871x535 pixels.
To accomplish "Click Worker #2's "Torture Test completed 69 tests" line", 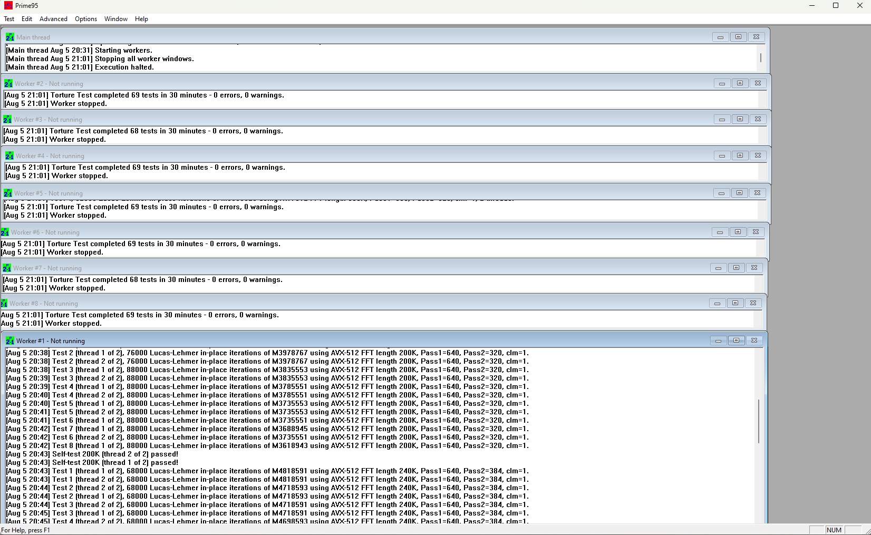I will pyautogui.click(x=144, y=95).
